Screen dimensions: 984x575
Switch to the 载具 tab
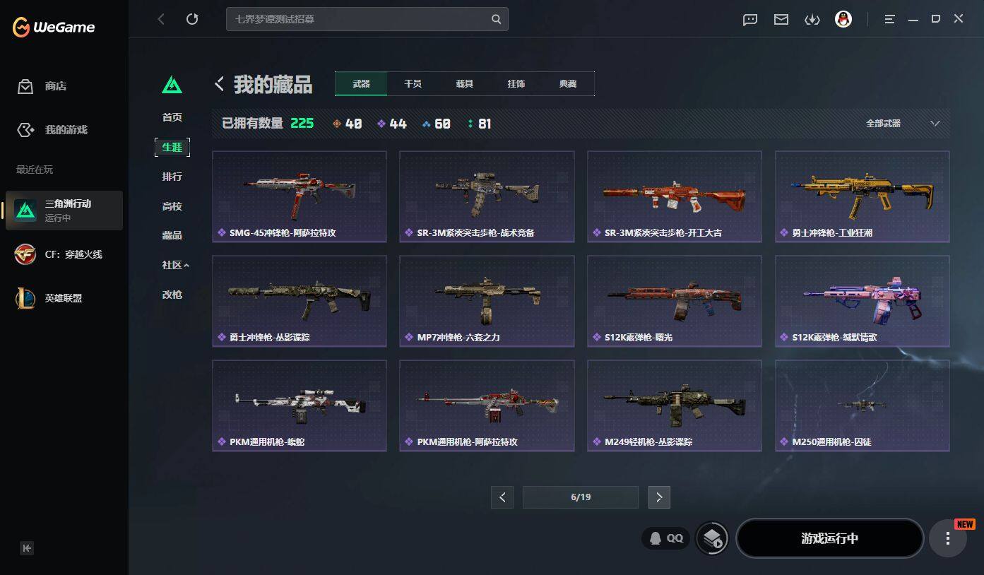(x=464, y=83)
